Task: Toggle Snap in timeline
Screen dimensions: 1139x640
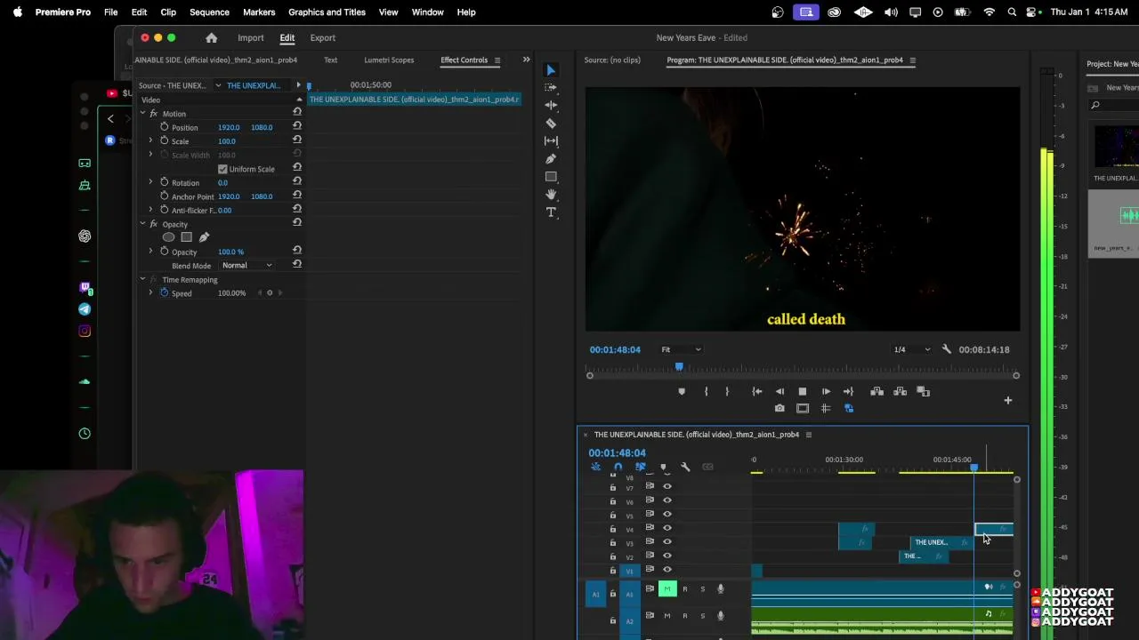Action: point(618,467)
